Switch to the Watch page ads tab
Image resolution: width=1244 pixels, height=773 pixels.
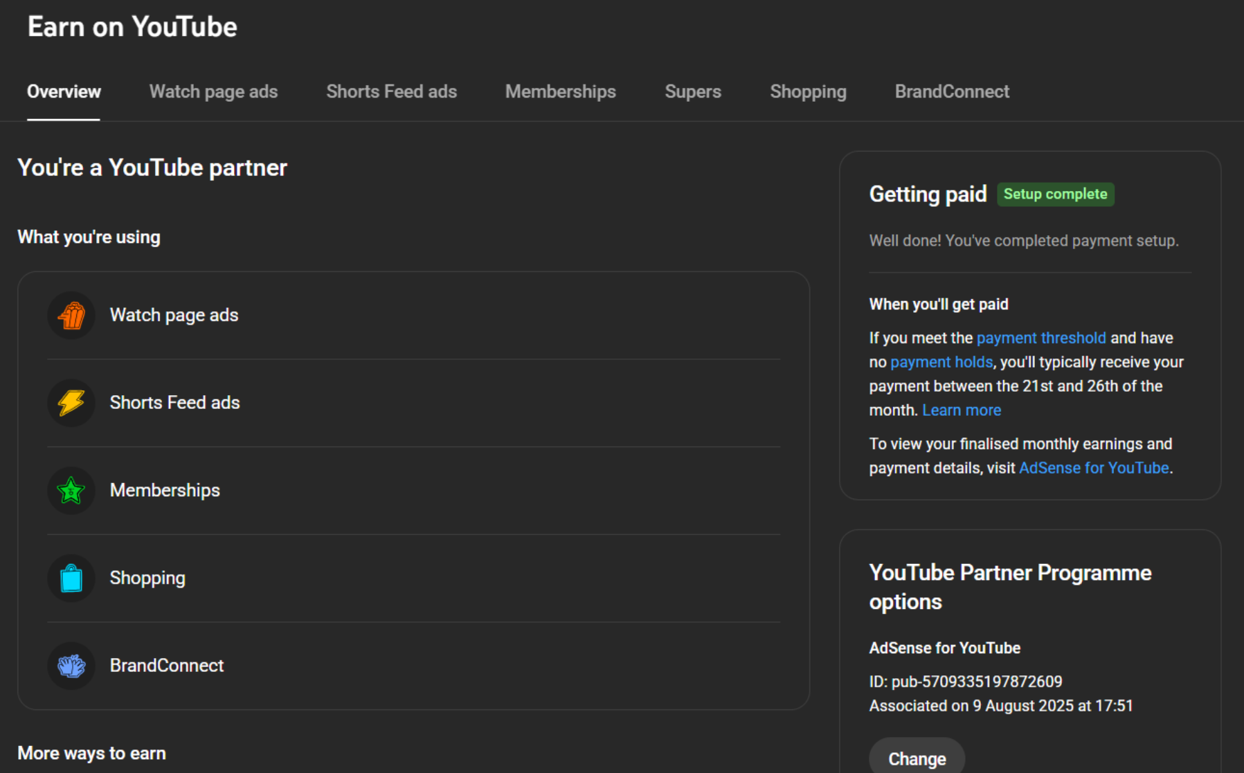pos(213,92)
